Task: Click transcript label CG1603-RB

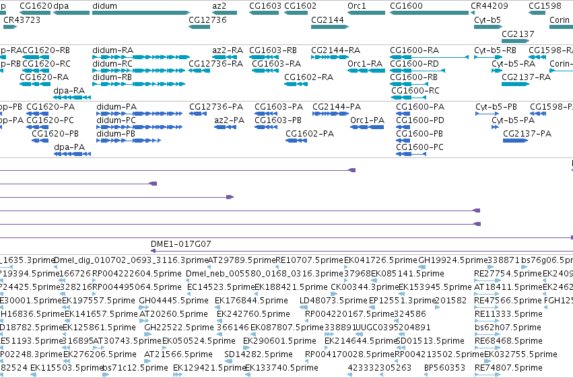Action: click(273, 50)
